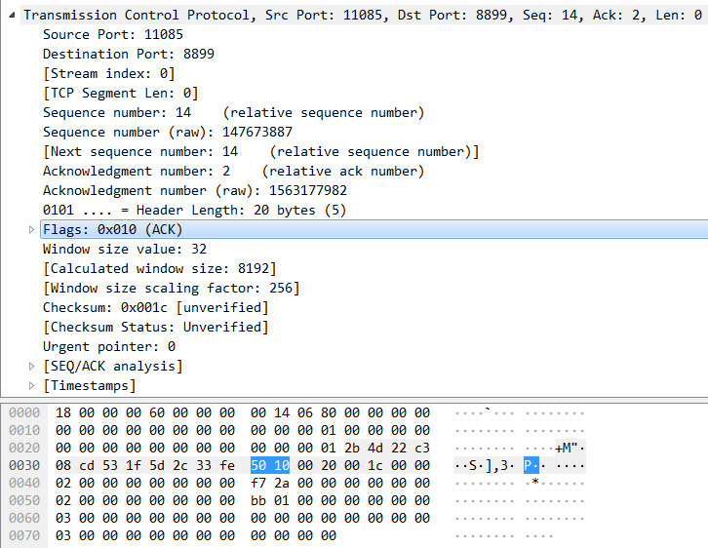The width and height of the screenshot is (708, 548).
Task: Select 'Window size value: 32' row
Action: (x=125, y=250)
